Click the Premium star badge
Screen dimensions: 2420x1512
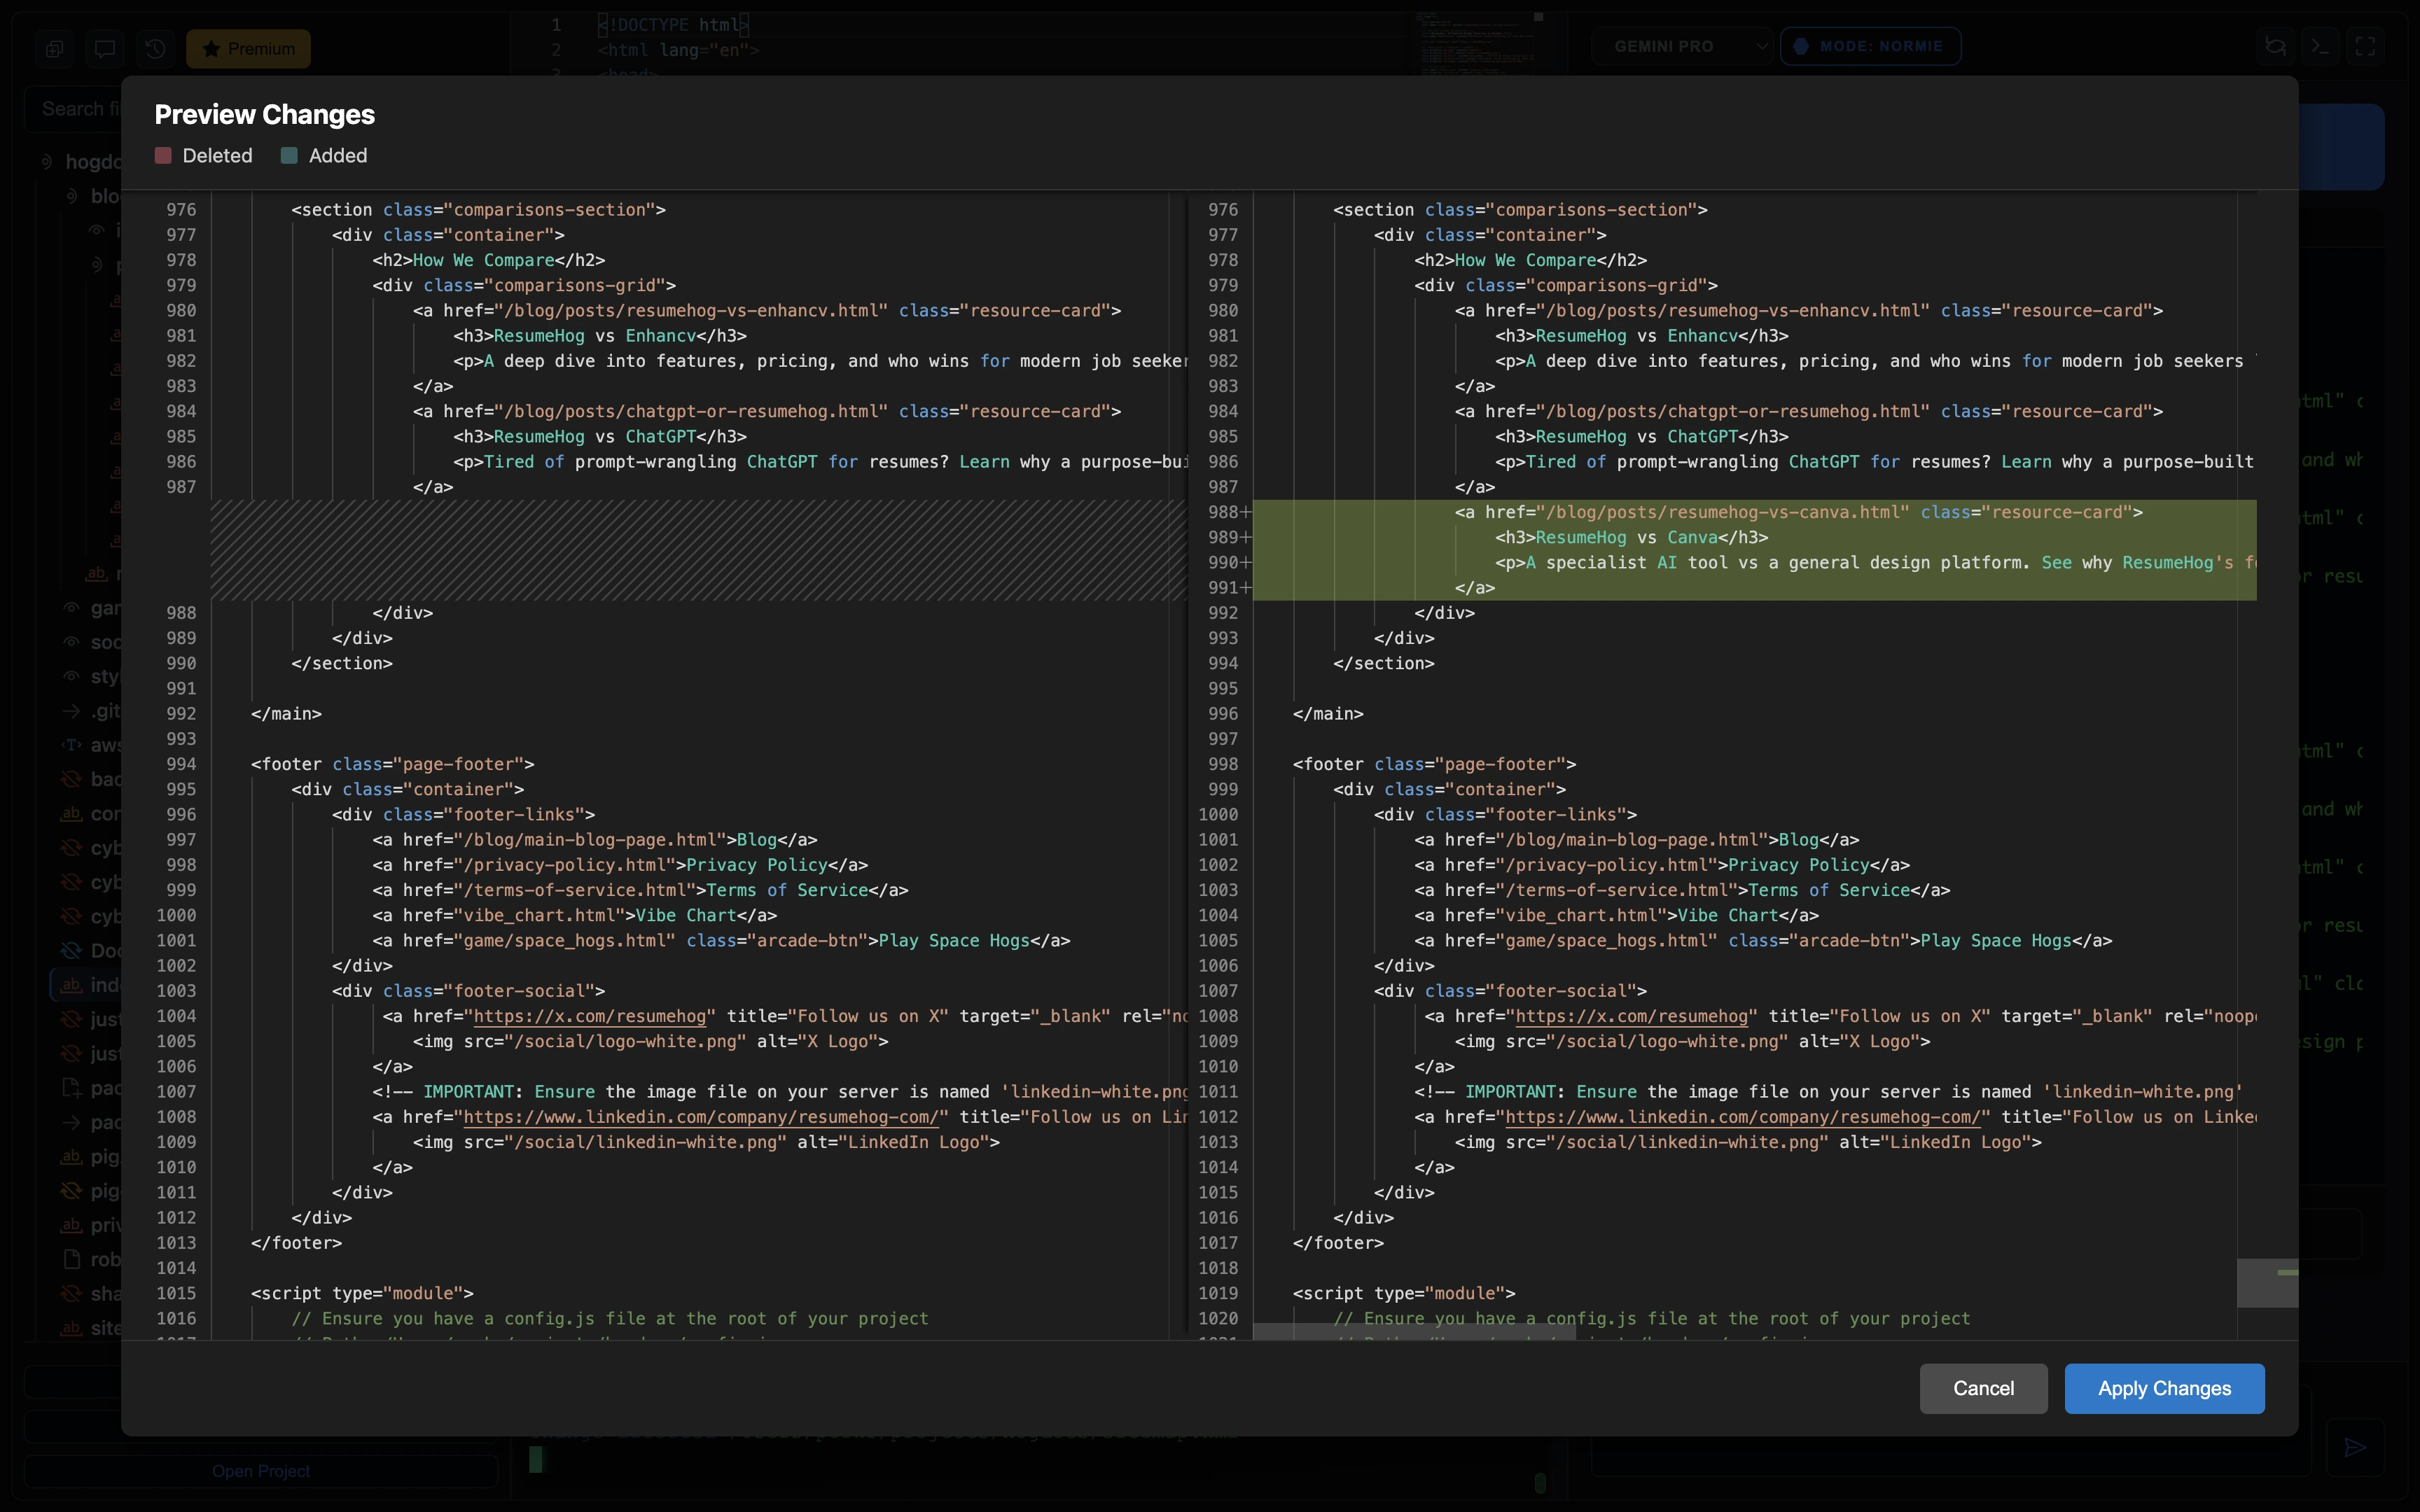point(247,48)
